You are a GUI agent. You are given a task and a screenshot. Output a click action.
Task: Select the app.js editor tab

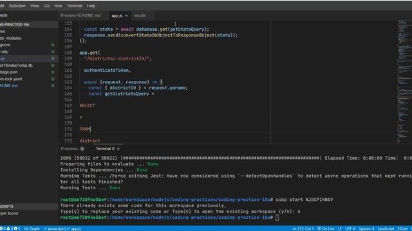coord(117,15)
